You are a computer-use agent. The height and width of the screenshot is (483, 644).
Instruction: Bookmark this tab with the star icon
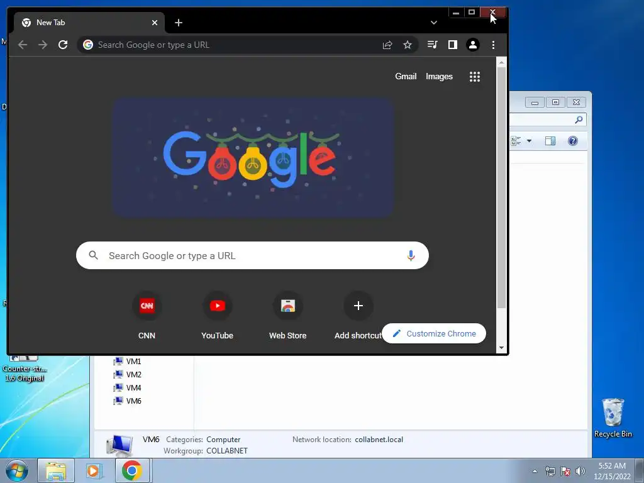click(x=408, y=45)
